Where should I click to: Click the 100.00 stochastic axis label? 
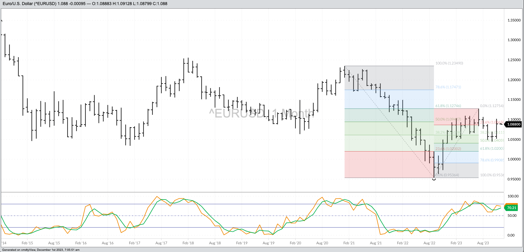[x=513, y=196]
